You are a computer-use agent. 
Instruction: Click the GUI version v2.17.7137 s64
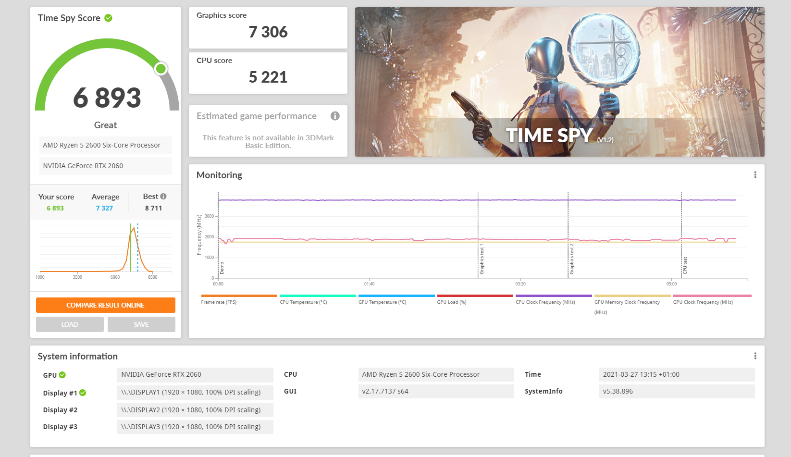click(x=436, y=392)
